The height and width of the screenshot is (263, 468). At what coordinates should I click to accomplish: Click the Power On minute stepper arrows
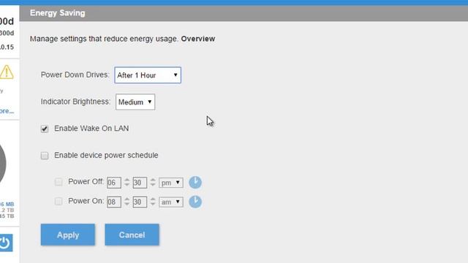coord(153,202)
